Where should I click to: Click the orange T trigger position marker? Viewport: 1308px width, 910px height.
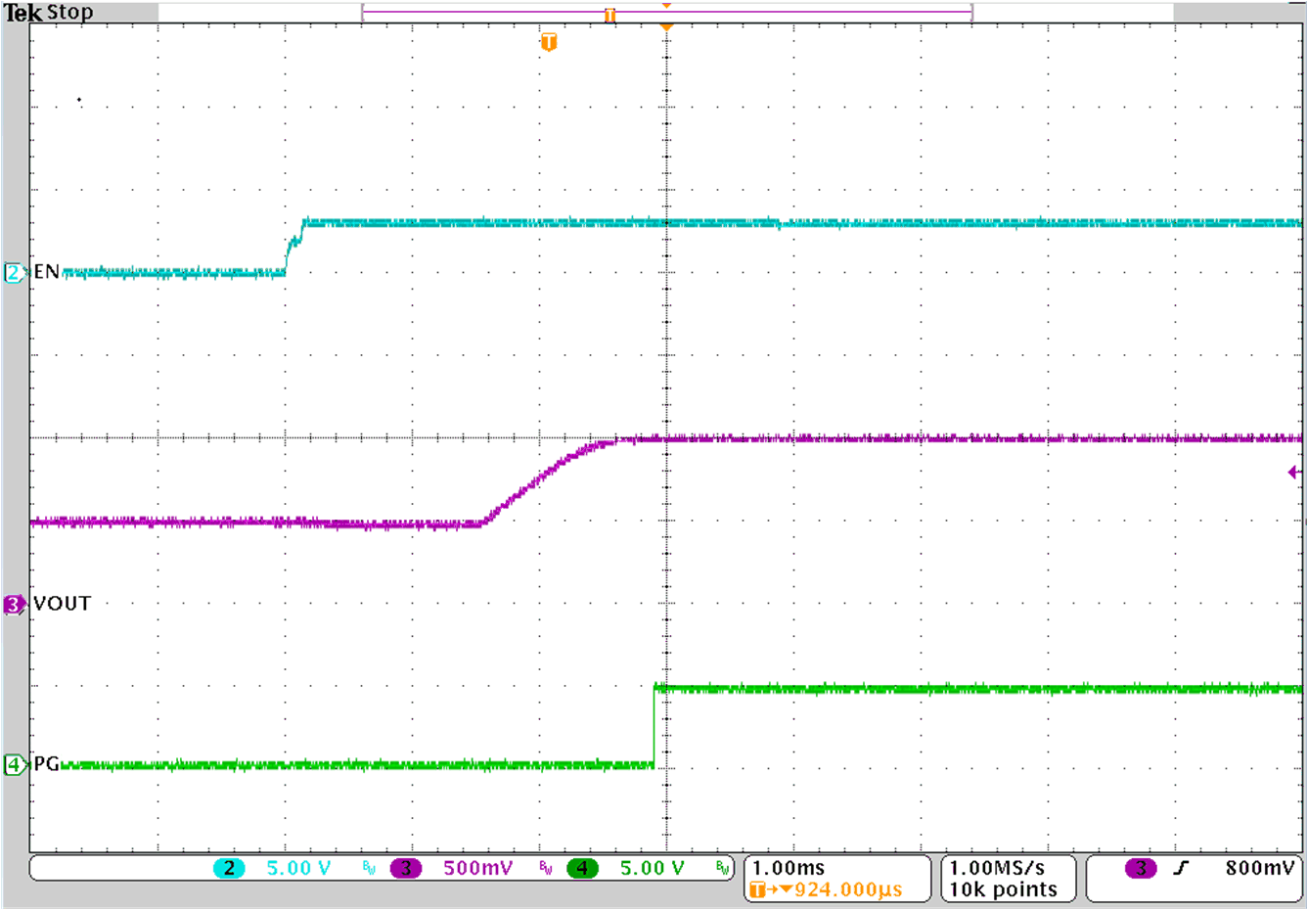(x=548, y=42)
